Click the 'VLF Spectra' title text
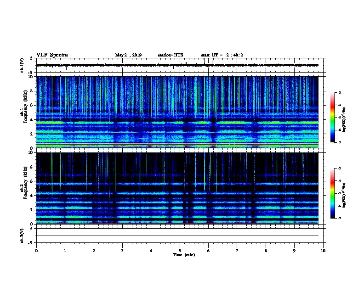This screenshot has height=281, width=364. click(x=52, y=55)
